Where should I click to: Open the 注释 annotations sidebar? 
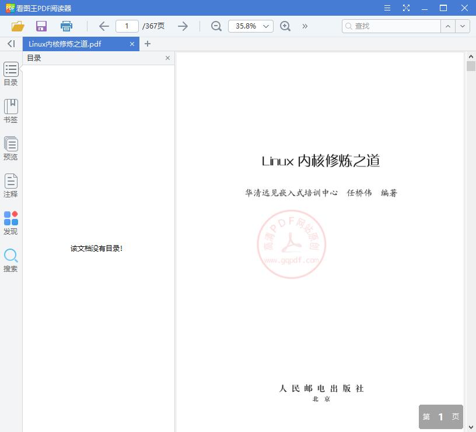(x=10, y=186)
